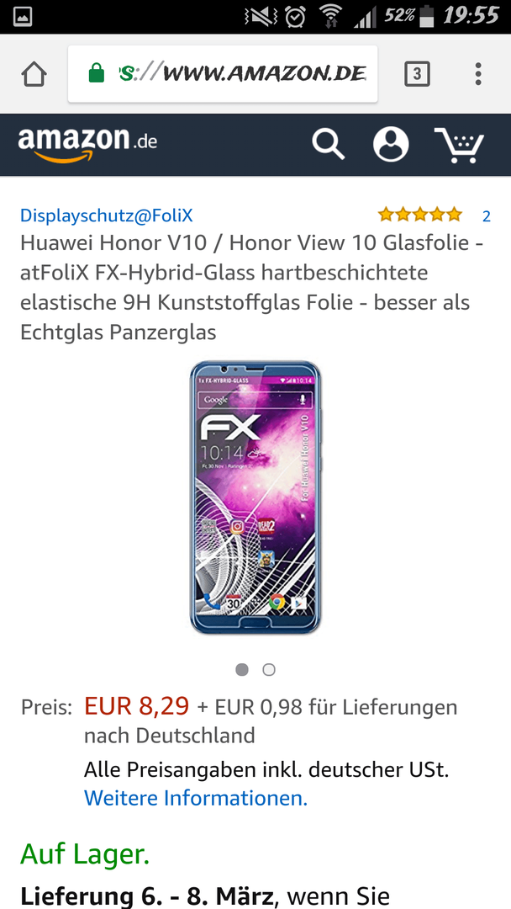Viewport: 511px width, 909px height.
Task: Tap the green padlock security icon
Action: [97, 73]
